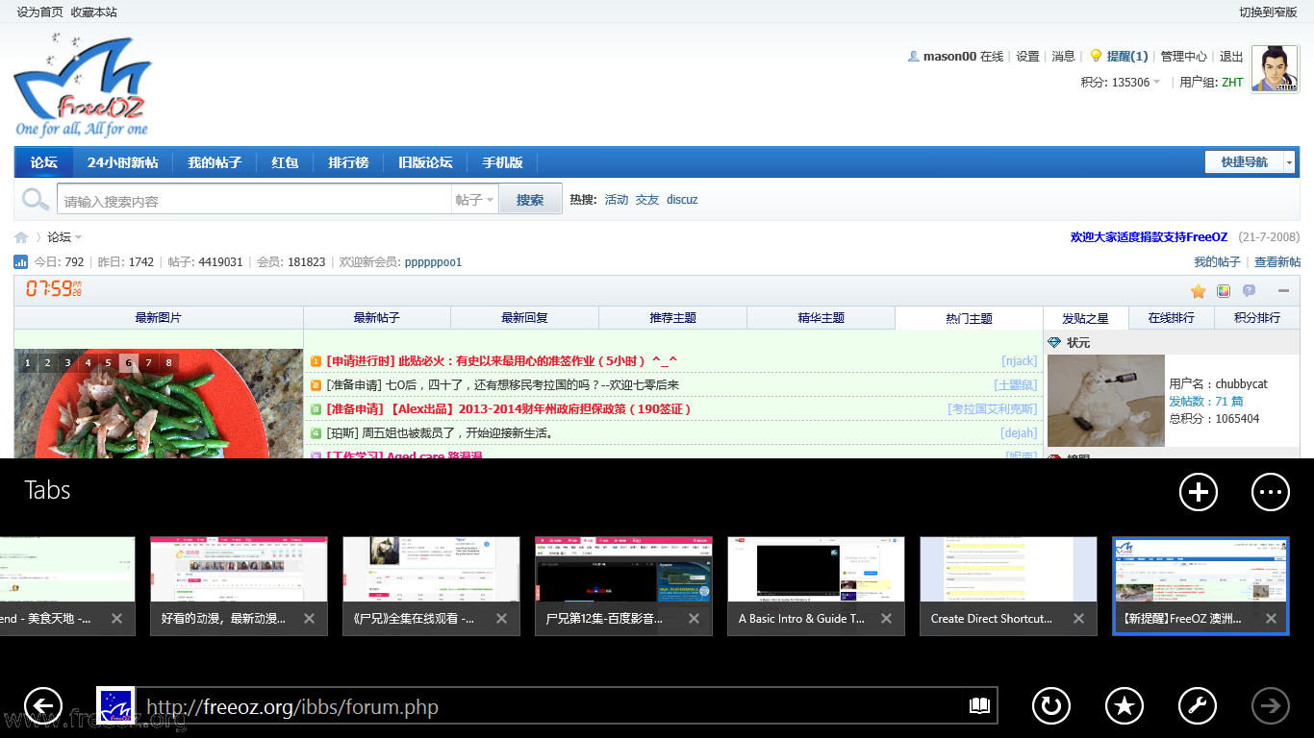Open 管理中心 link
Image resolution: width=1314 pixels, height=738 pixels.
click(x=1183, y=57)
